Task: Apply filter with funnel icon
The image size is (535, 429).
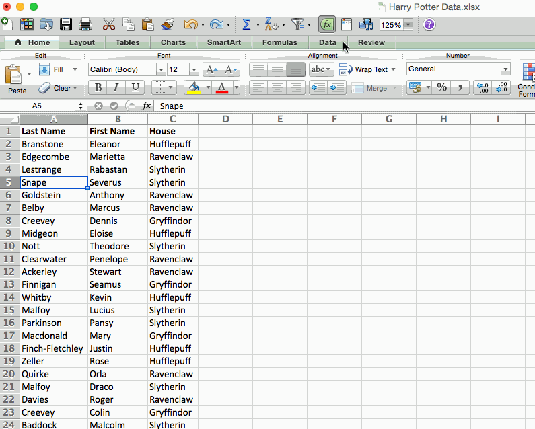Action: click(297, 25)
